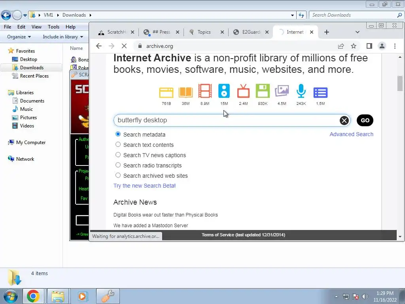Click the GO search button
The image size is (405, 304).
point(365,120)
